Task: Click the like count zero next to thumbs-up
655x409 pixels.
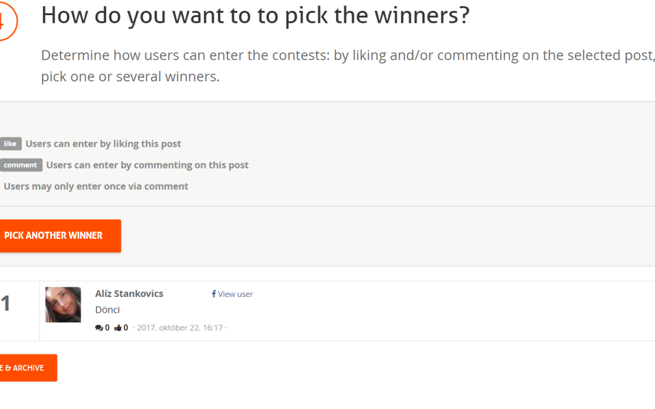Action: 126,328
